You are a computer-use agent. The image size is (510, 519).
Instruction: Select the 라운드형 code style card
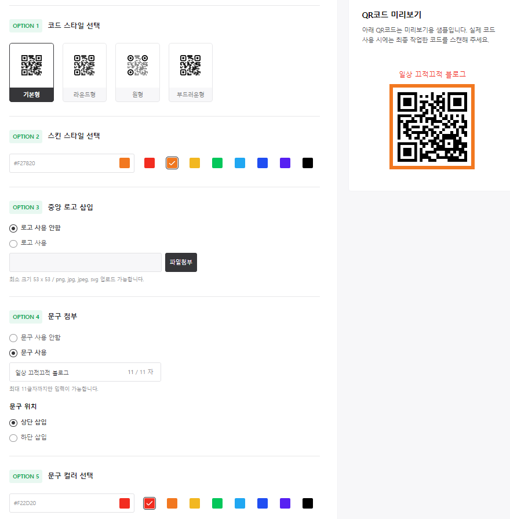point(85,72)
